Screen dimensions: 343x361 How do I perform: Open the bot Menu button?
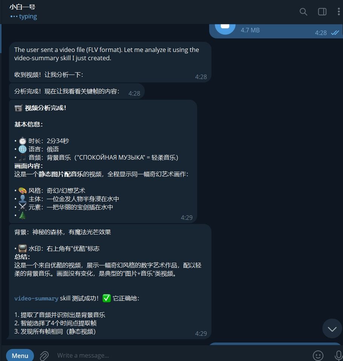pos(20,355)
